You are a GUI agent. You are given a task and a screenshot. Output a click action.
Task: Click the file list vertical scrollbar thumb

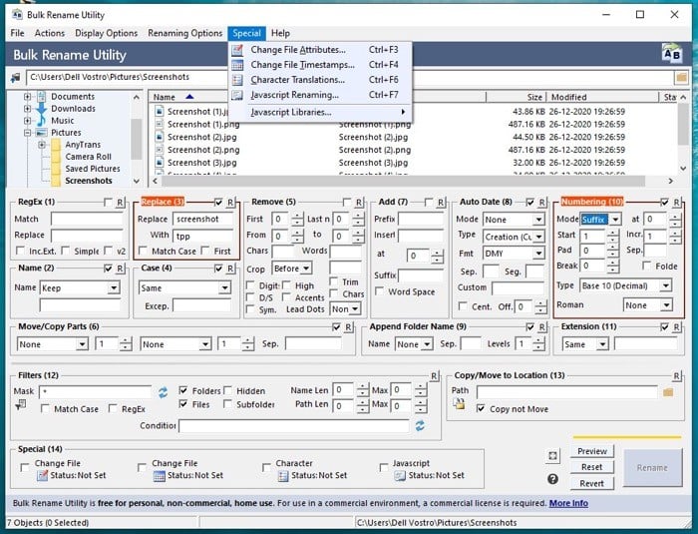coord(683,125)
